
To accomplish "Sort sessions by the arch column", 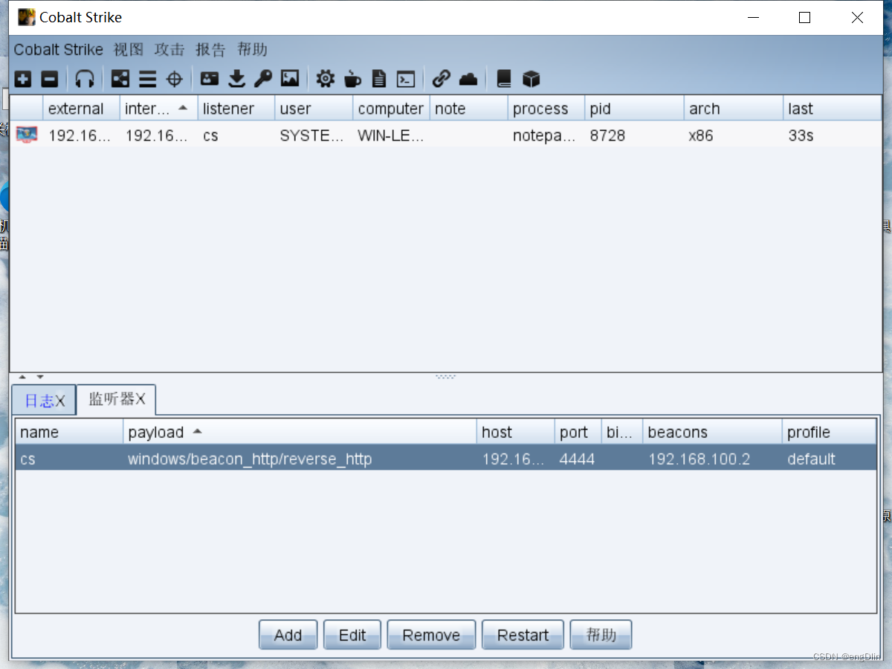I will click(734, 109).
